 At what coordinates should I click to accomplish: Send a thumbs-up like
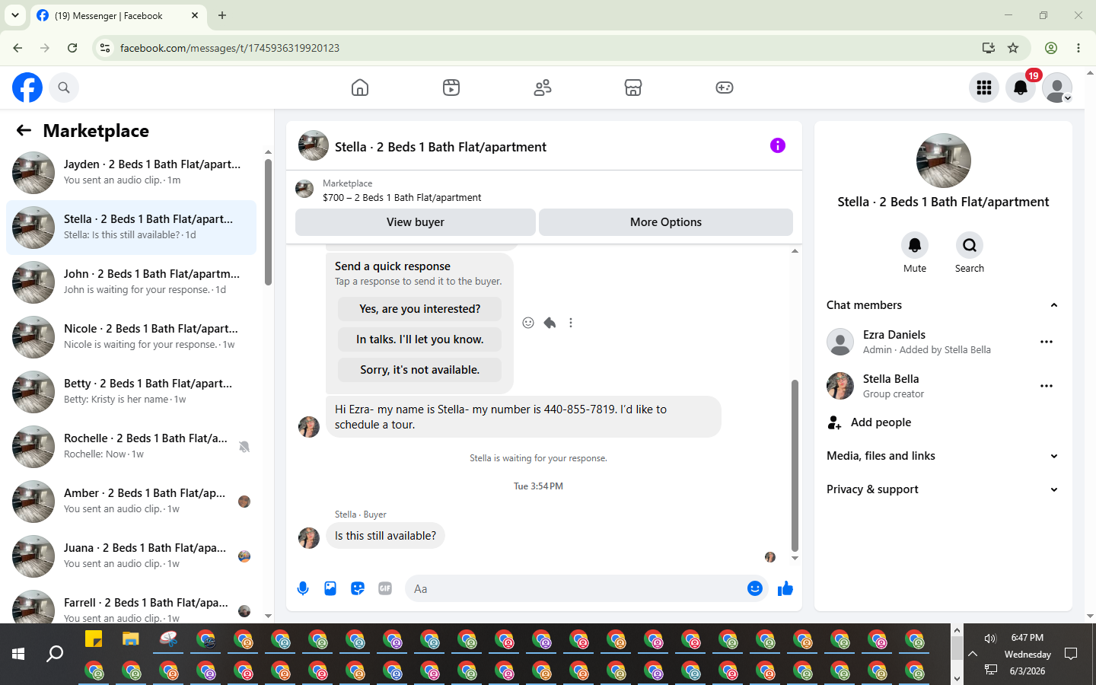785,588
